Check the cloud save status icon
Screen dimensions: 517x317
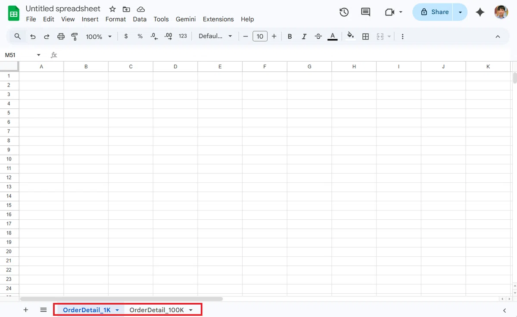pos(140,9)
